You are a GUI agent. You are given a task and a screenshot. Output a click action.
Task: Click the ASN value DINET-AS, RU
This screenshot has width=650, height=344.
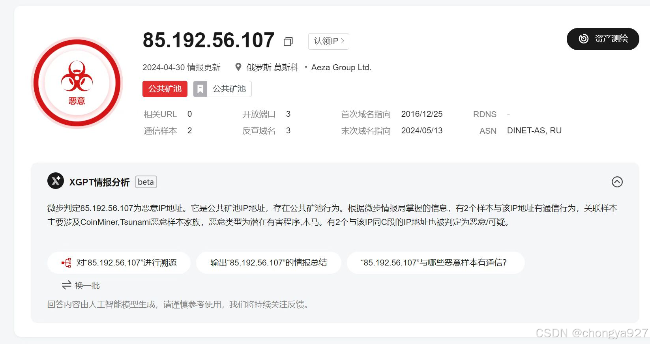534,131
